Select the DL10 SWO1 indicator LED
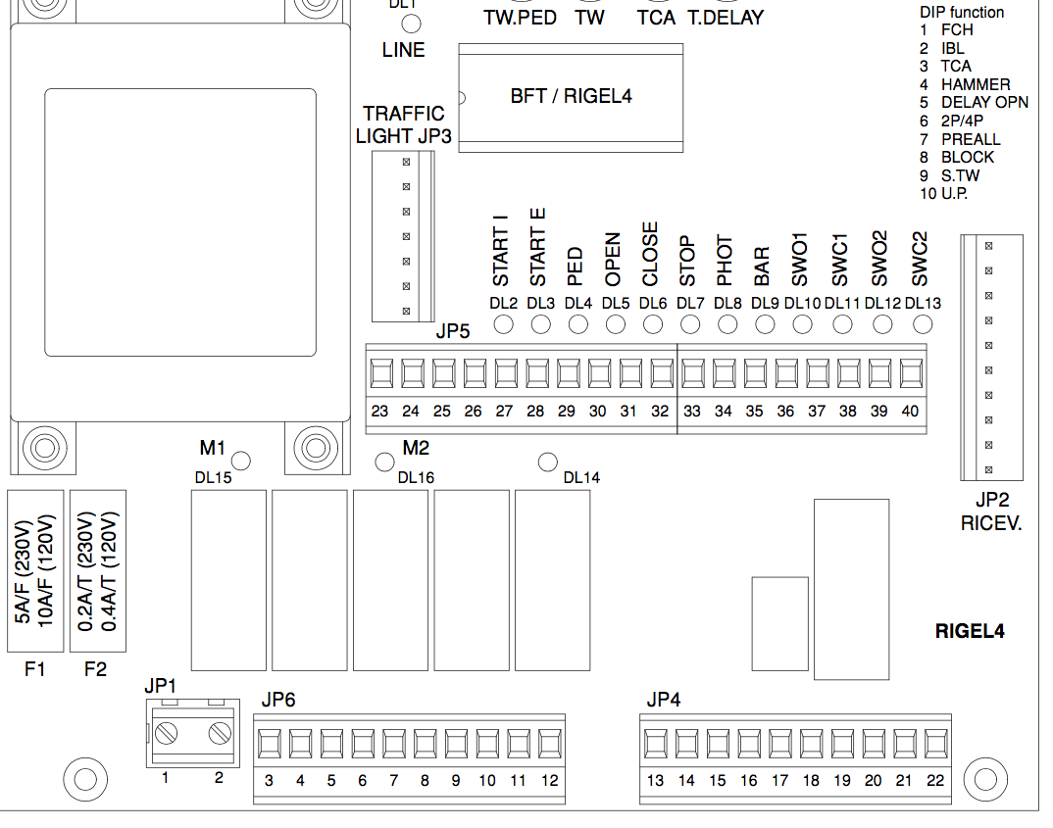Image resolution: width=1053 pixels, height=828 pixels. tap(802, 324)
